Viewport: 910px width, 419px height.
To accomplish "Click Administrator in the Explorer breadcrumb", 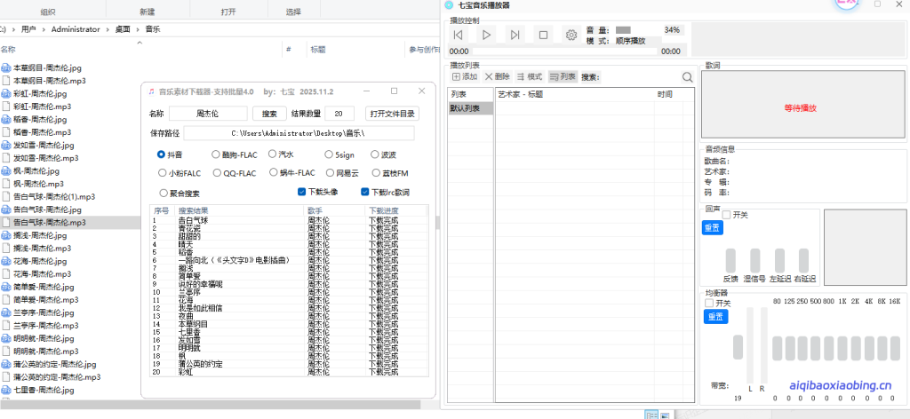I will [x=76, y=29].
